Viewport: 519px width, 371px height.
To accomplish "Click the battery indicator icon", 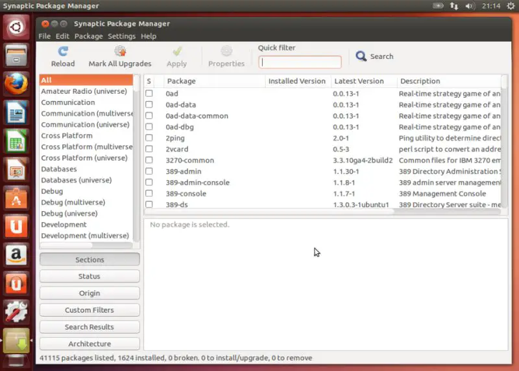I will tap(438, 6).
